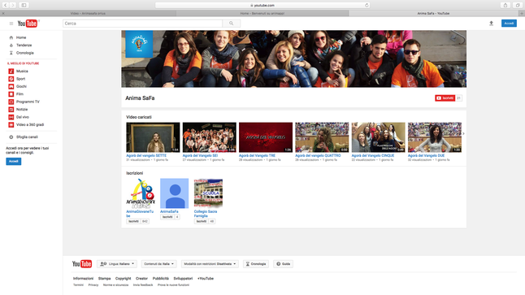Screen dimensions: 525x295
Task: Click the Sfoglia canali plus icon
Action: pyautogui.click(x=11, y=137)
